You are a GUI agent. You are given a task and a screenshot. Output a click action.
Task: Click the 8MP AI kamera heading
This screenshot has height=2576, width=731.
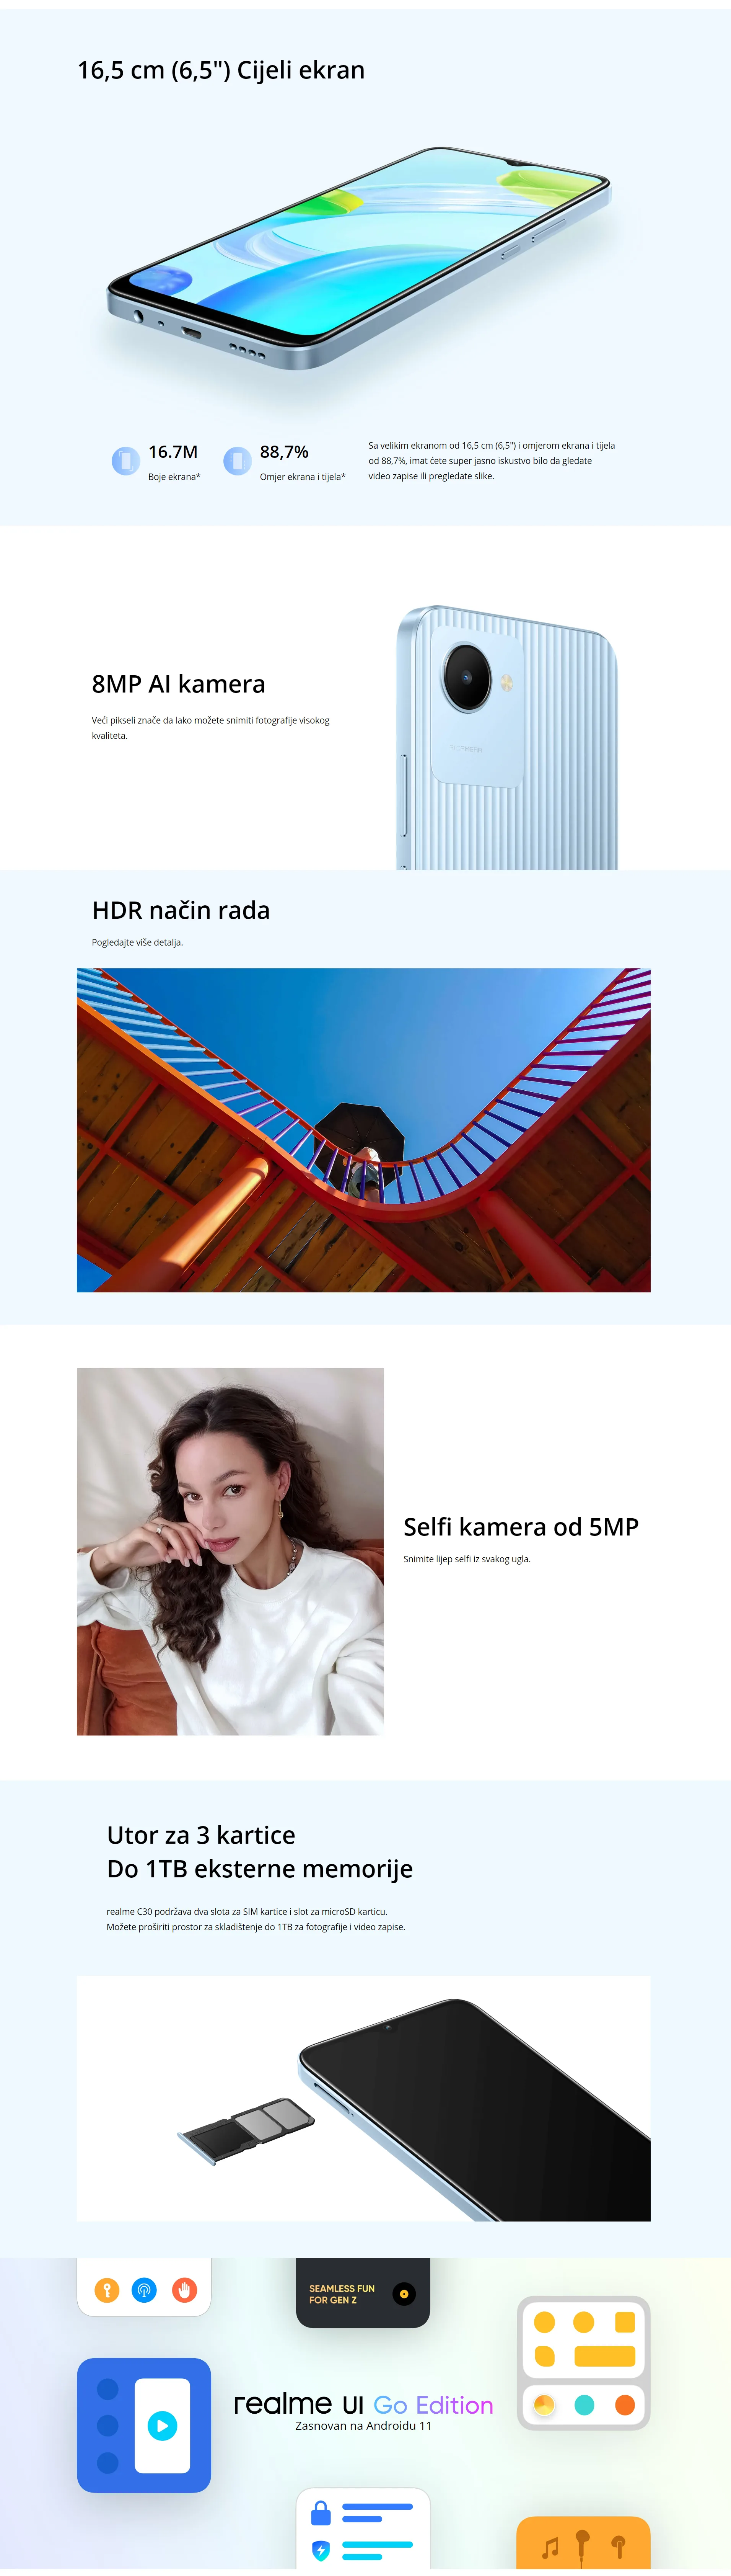pyautogui.click(x=179, y=684)
